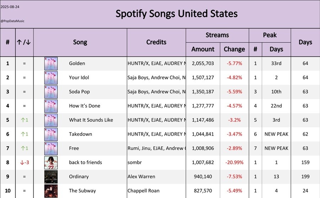Screen dimensions: 320x198
Task: Click the up/down arrows column header
Action: (24, 42)
